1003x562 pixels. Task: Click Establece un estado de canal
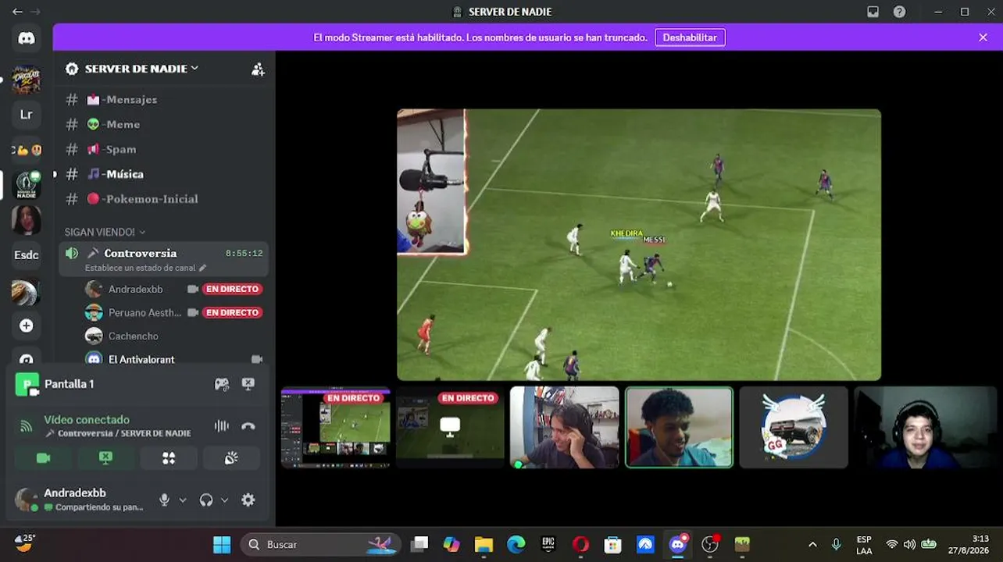click(x=145, y=268)
